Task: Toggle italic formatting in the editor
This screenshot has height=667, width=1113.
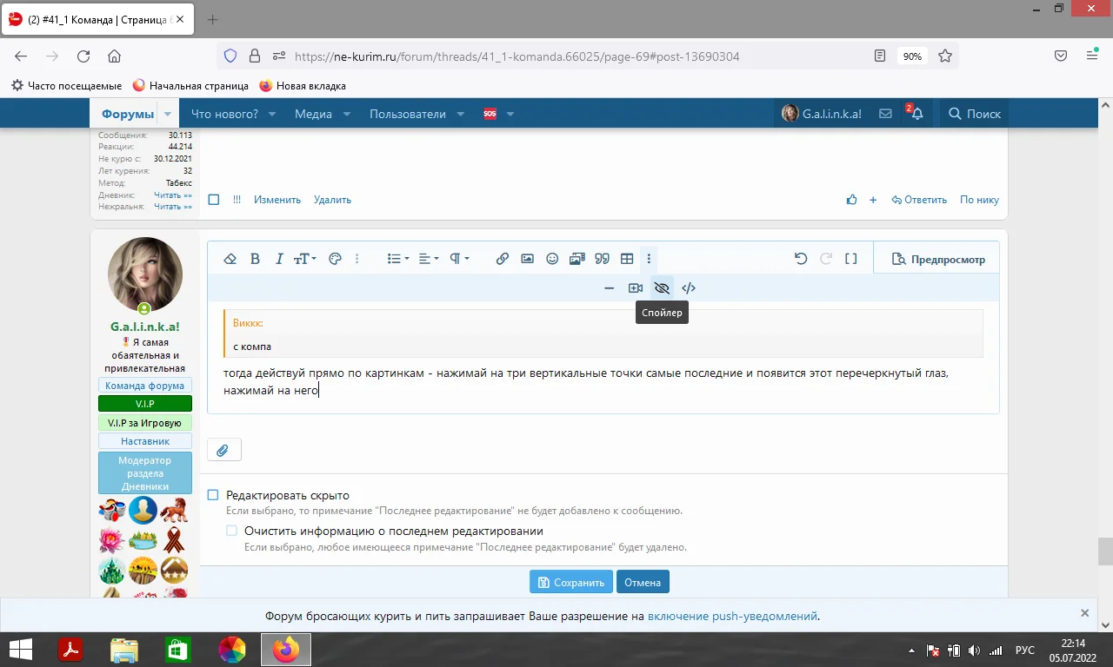Action: coord(279,259)
